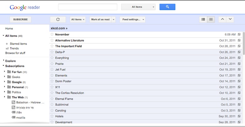Refresh the feed with the reload icon
This screenshot has width=245, height=127.
[x=58, y=19]
